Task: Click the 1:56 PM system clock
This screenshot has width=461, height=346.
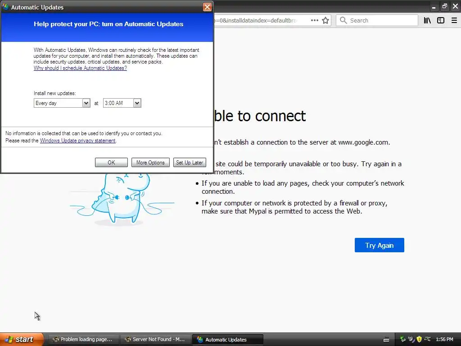Action: [444, 339]
